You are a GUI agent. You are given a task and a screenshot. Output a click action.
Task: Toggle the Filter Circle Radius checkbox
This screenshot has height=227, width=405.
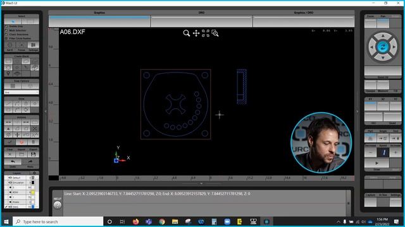(6, 38)
